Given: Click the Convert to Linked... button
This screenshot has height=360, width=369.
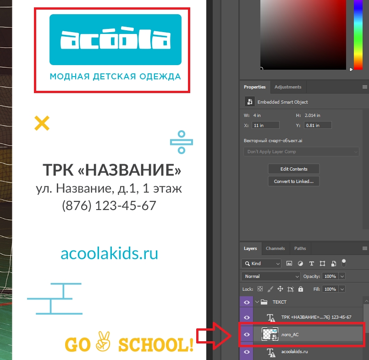Looking at the screenshot, I should click(294, 181).
